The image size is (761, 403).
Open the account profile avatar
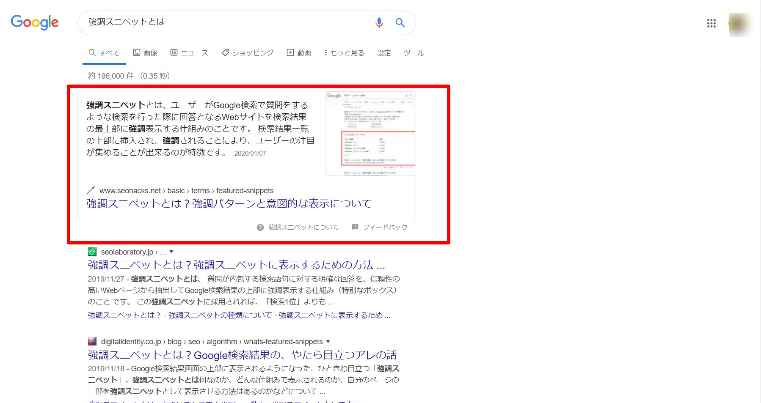pyautogui.click(x=739, y=25)
